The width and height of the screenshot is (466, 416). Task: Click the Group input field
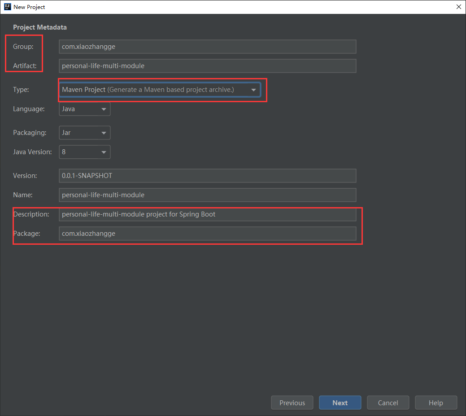tap(207, 47)
